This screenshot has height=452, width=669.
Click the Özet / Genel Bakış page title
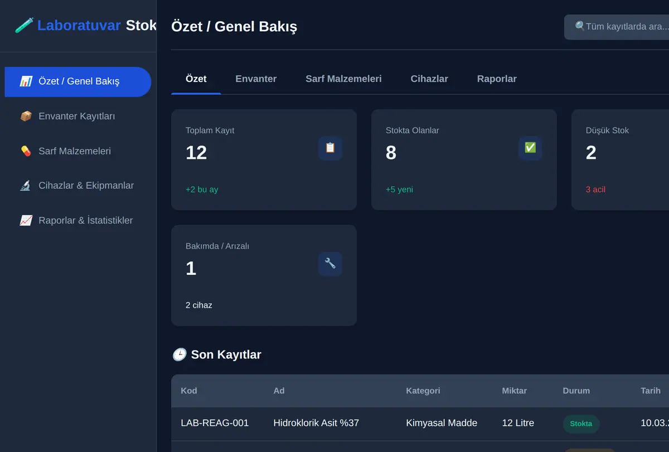234,27
